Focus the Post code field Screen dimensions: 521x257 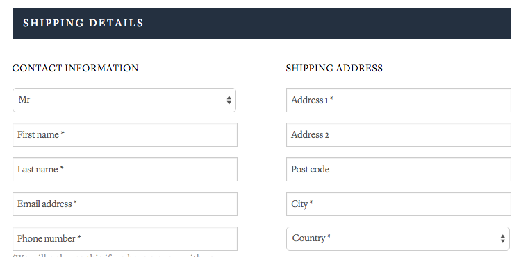pyautogui.click(x=399, y=169)
